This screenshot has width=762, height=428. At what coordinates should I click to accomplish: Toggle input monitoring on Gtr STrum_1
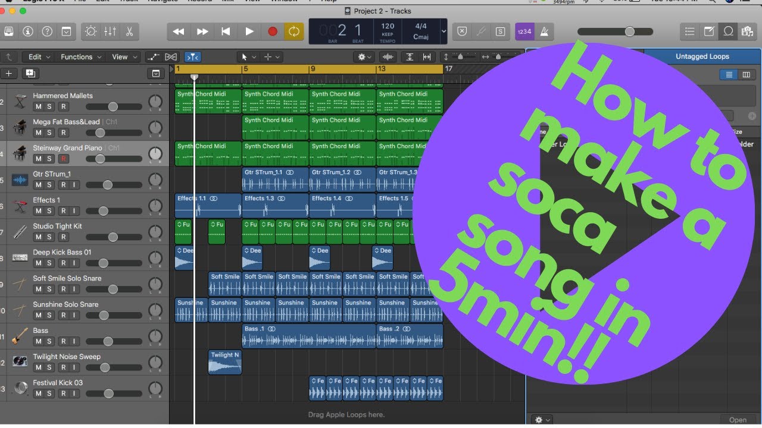tap(74, 185)
